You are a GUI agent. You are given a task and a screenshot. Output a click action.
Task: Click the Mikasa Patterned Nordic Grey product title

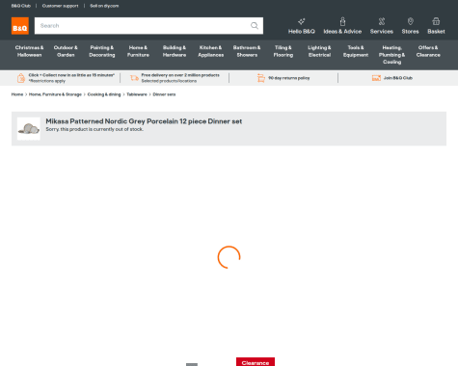point(144,121)
